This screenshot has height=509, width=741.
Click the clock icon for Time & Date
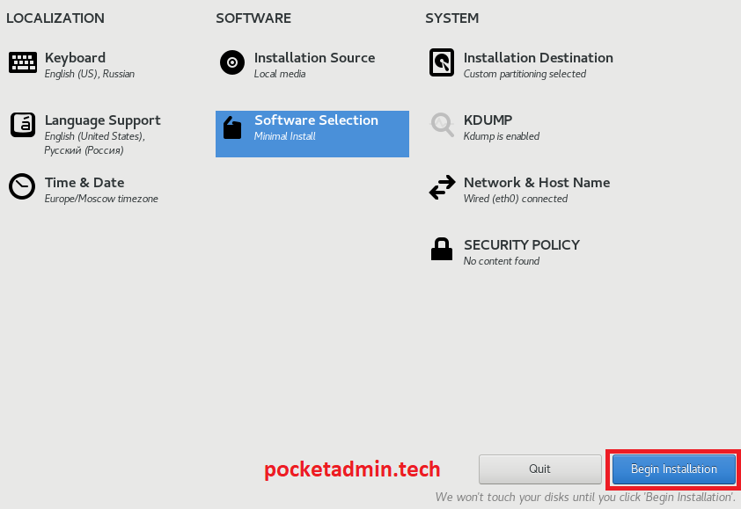point(23,186)
